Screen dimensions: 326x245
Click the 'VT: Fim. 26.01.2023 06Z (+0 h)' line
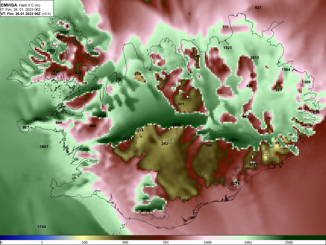pyautogui.click(x=26, y=14)
